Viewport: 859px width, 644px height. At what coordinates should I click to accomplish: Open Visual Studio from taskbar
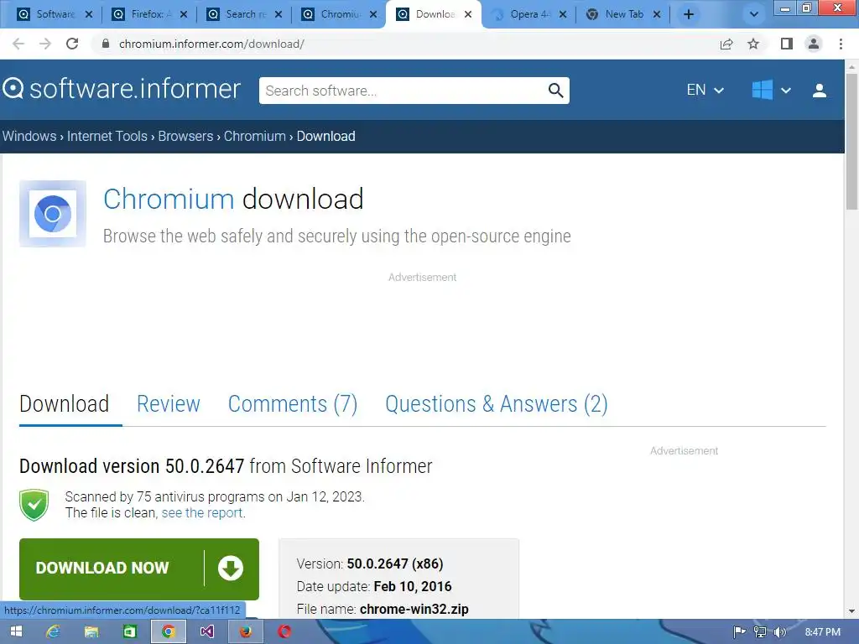point(206,631)
